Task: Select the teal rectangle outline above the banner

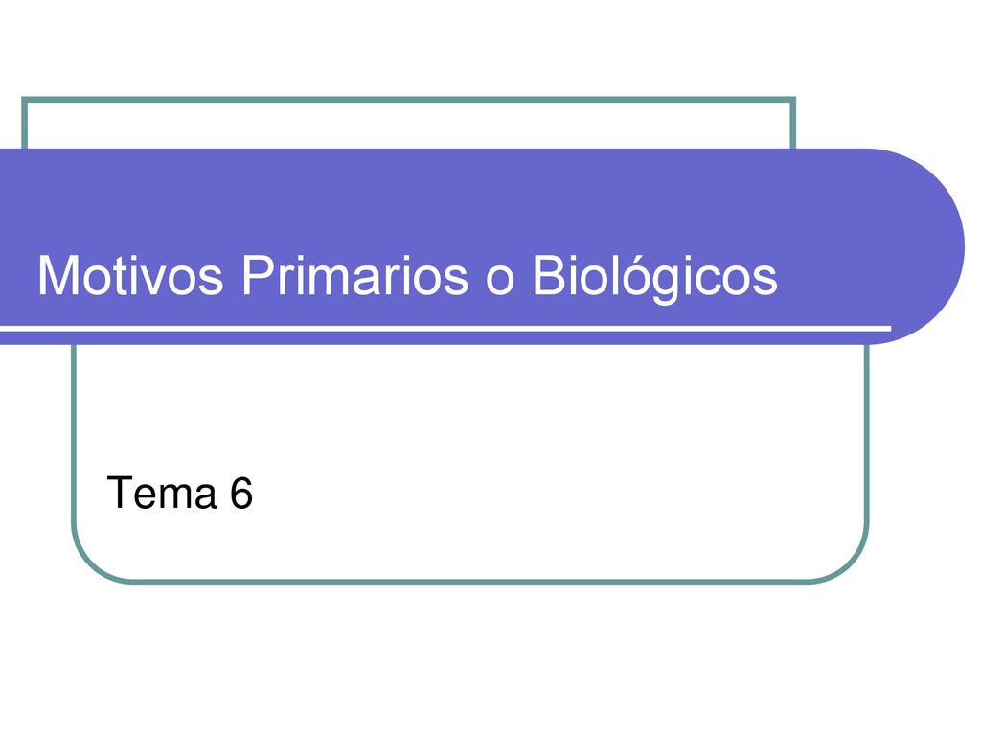Action: (408, 123)
